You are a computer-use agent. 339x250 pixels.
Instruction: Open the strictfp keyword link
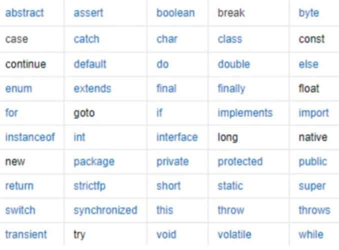click(89, 186)
